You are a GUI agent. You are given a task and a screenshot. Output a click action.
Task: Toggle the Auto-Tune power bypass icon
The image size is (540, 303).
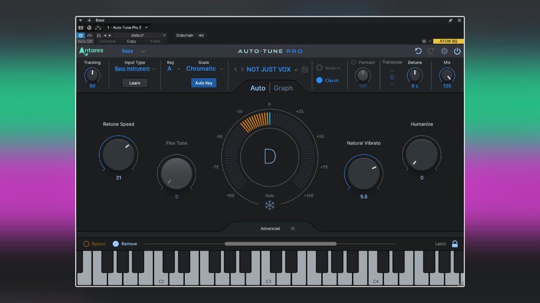tap(457, 51)
